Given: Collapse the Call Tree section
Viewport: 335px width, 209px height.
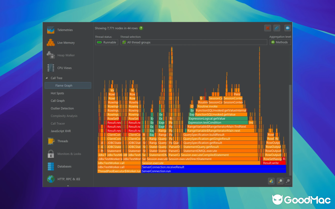Looking at the screenshot, I should [46, 78].
